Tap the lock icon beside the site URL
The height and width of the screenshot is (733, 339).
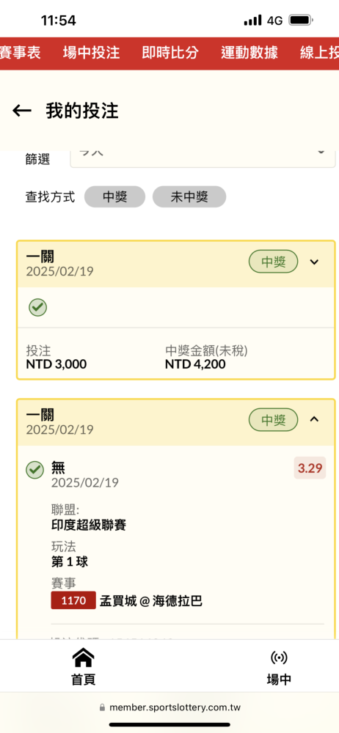(103, 707)
